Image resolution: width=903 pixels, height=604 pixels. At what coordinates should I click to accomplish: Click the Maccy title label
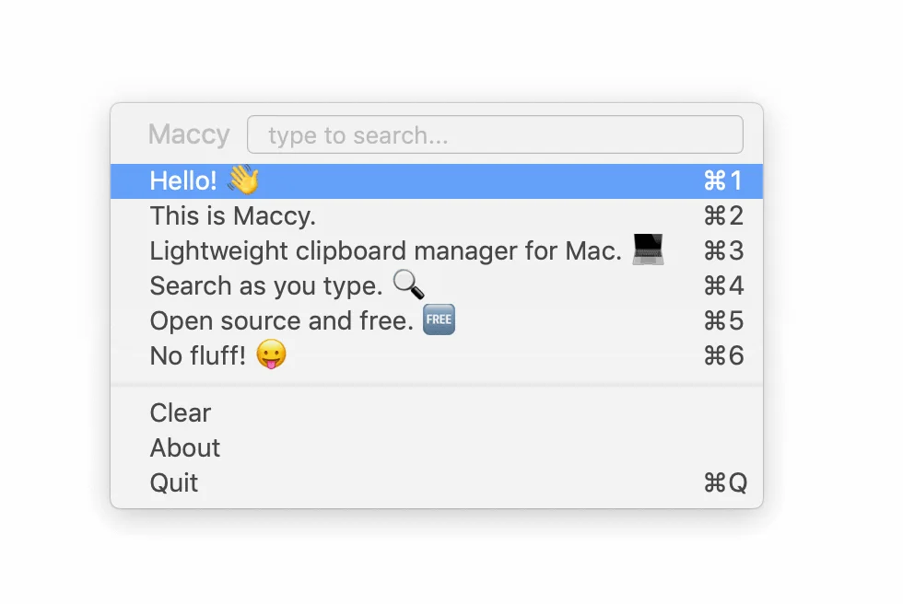pyautogui.click(x=188, y=134)
